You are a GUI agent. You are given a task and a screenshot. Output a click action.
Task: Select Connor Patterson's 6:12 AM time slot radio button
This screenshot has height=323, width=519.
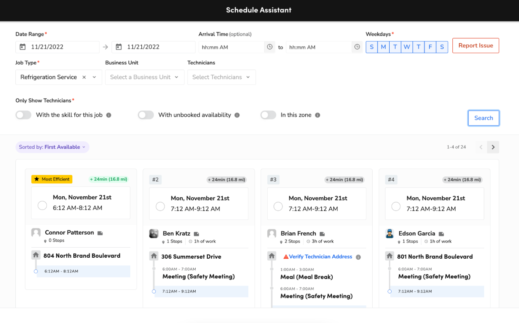(42, 206)
